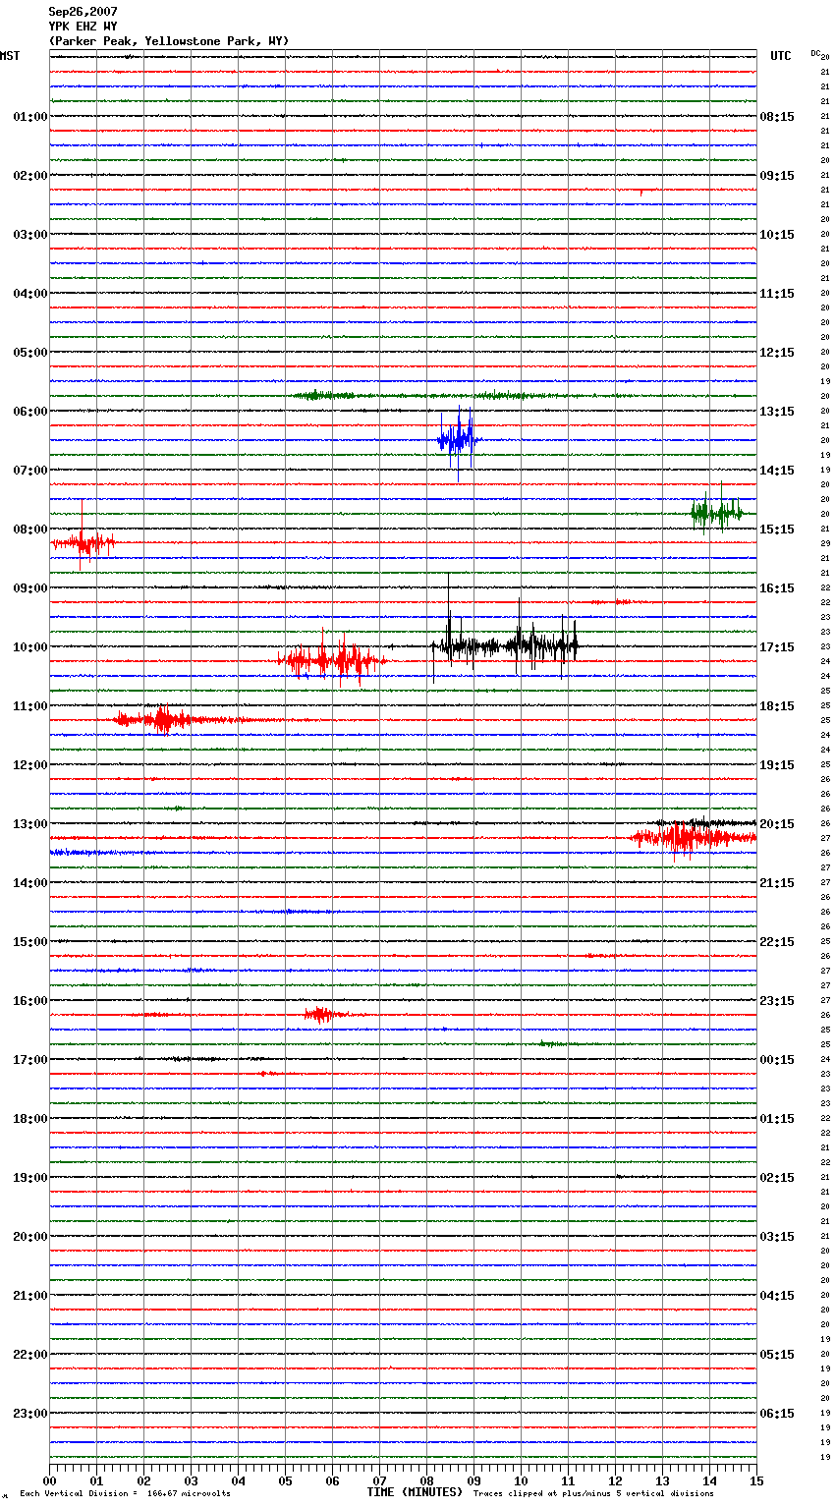Click the 00 minute tick label
Viewport: 835px width, 1507px height.
(49, 1480)
